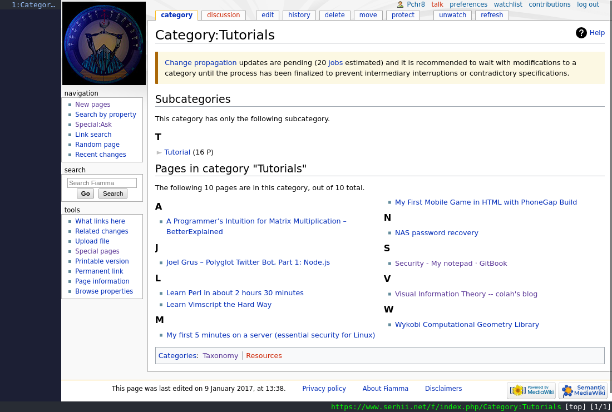This screenshot has width=612, height=412.
Task: Click the unwatch tab
Action: point(452,15)
